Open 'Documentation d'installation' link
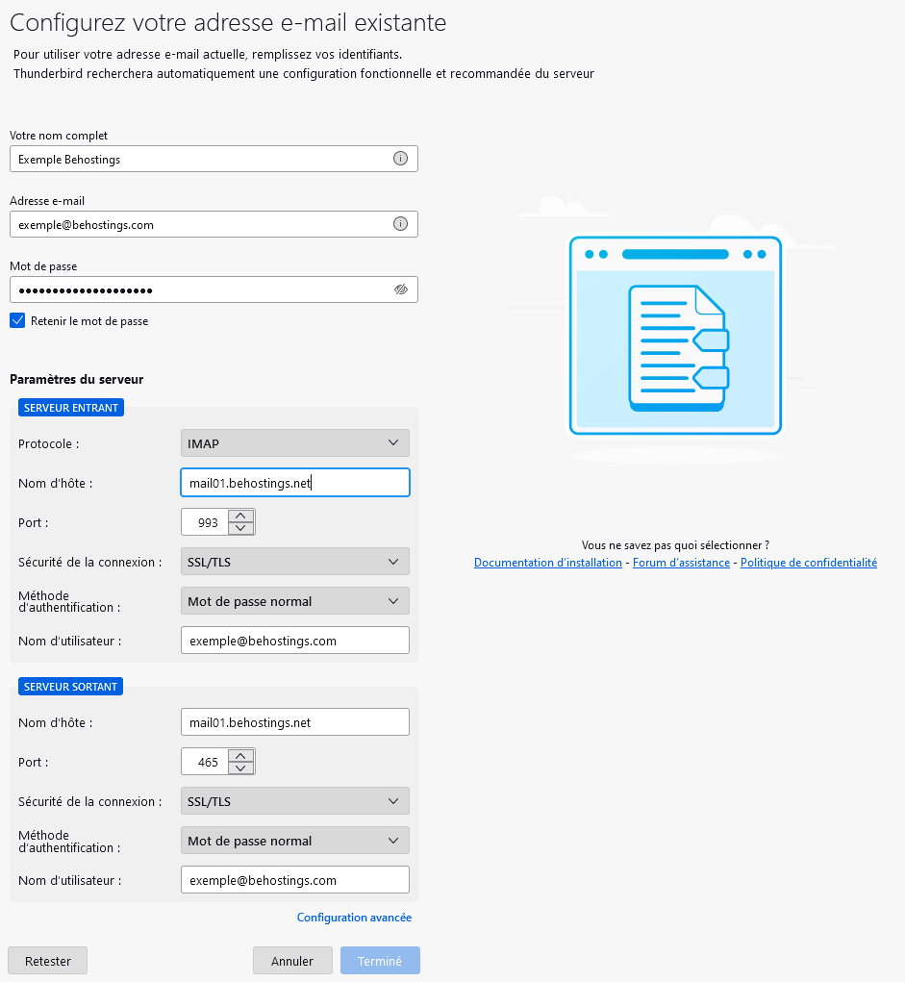The image size is (905, 982). pyautogui.click(x=548, y=563)
